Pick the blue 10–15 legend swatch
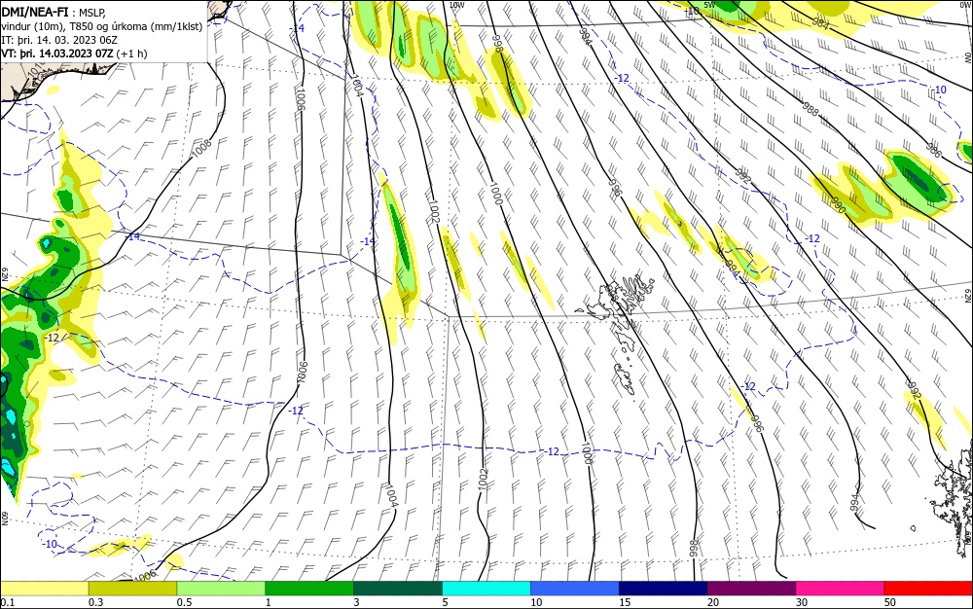The image size is (973, 609). tap(575, 589)
